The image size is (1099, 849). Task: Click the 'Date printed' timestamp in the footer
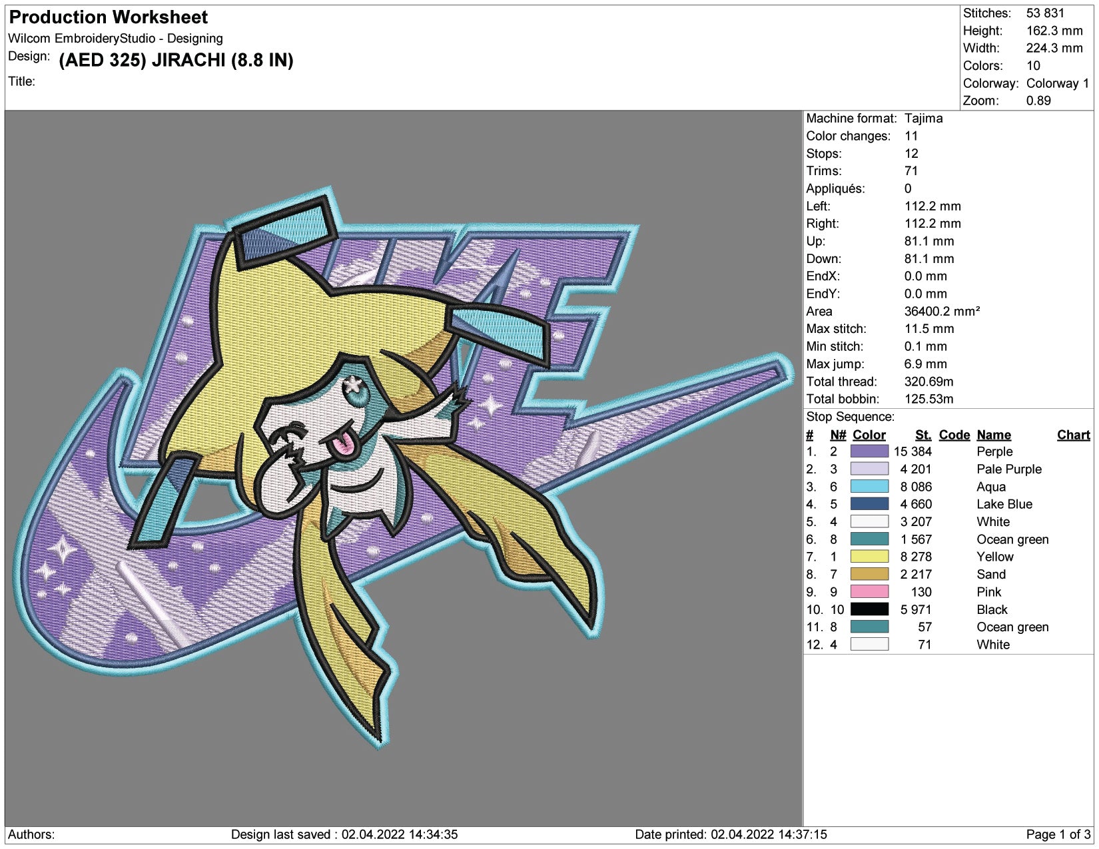point(731,834)
